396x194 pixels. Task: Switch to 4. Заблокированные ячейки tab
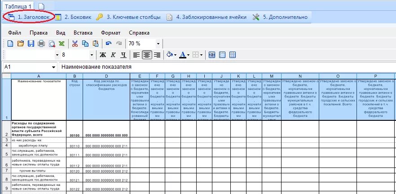point(207,17)
